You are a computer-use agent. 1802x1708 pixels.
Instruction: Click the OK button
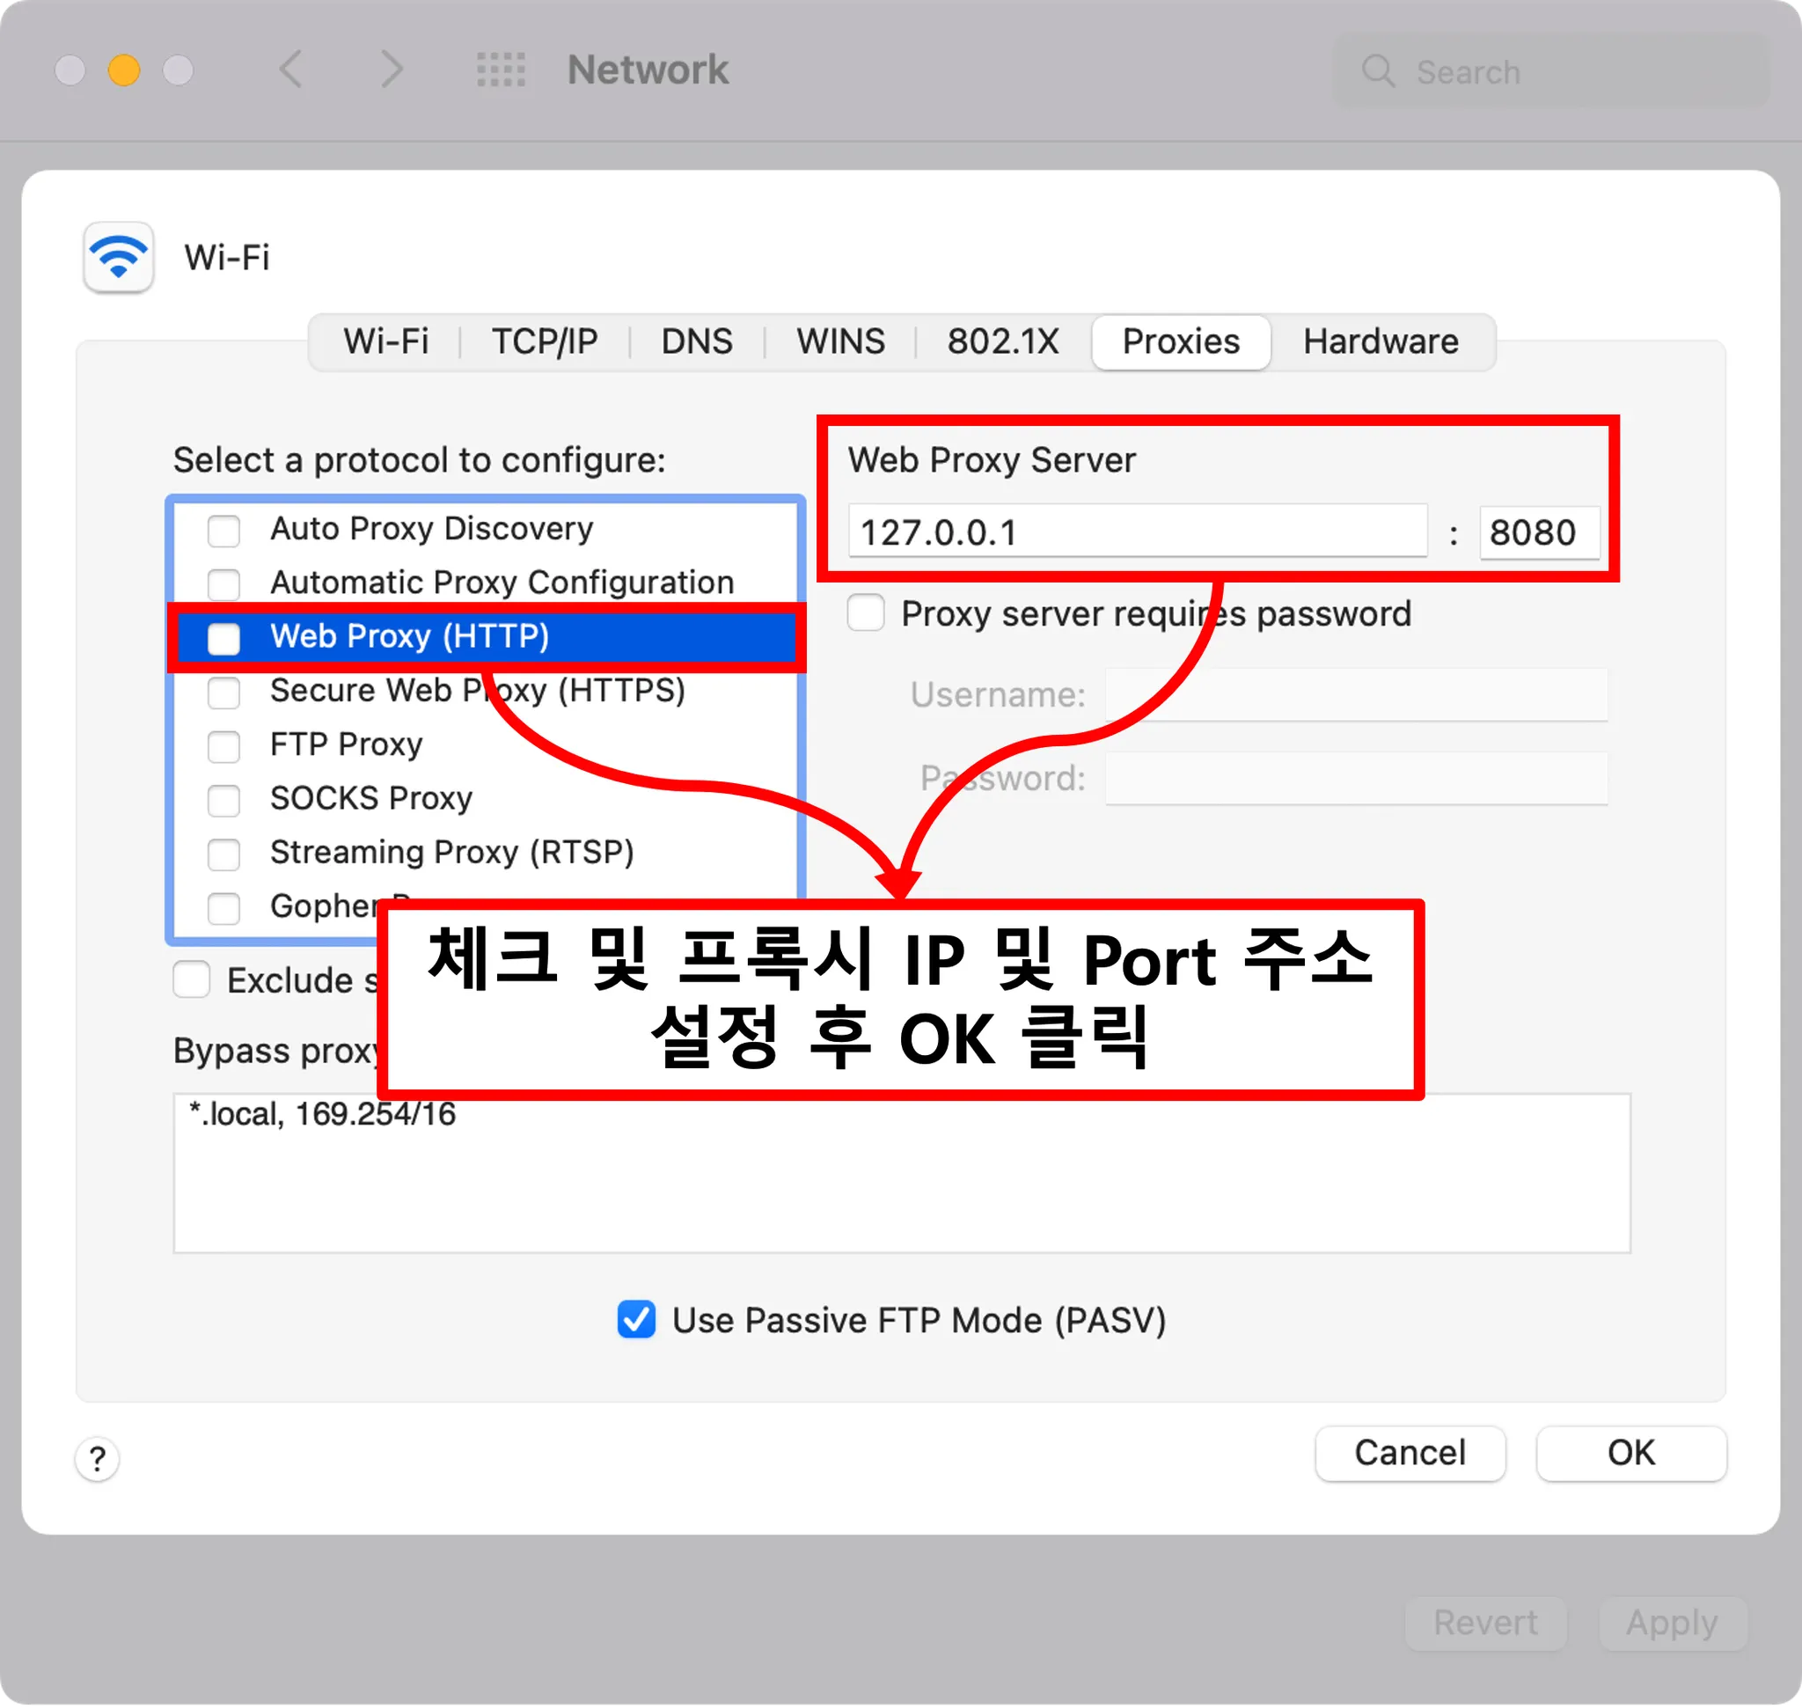coord(1630,1452)
